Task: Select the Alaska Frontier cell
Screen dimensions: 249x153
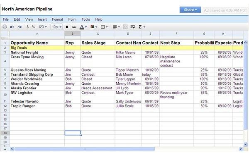Action: pyautogui.click(x=37, y=88)
